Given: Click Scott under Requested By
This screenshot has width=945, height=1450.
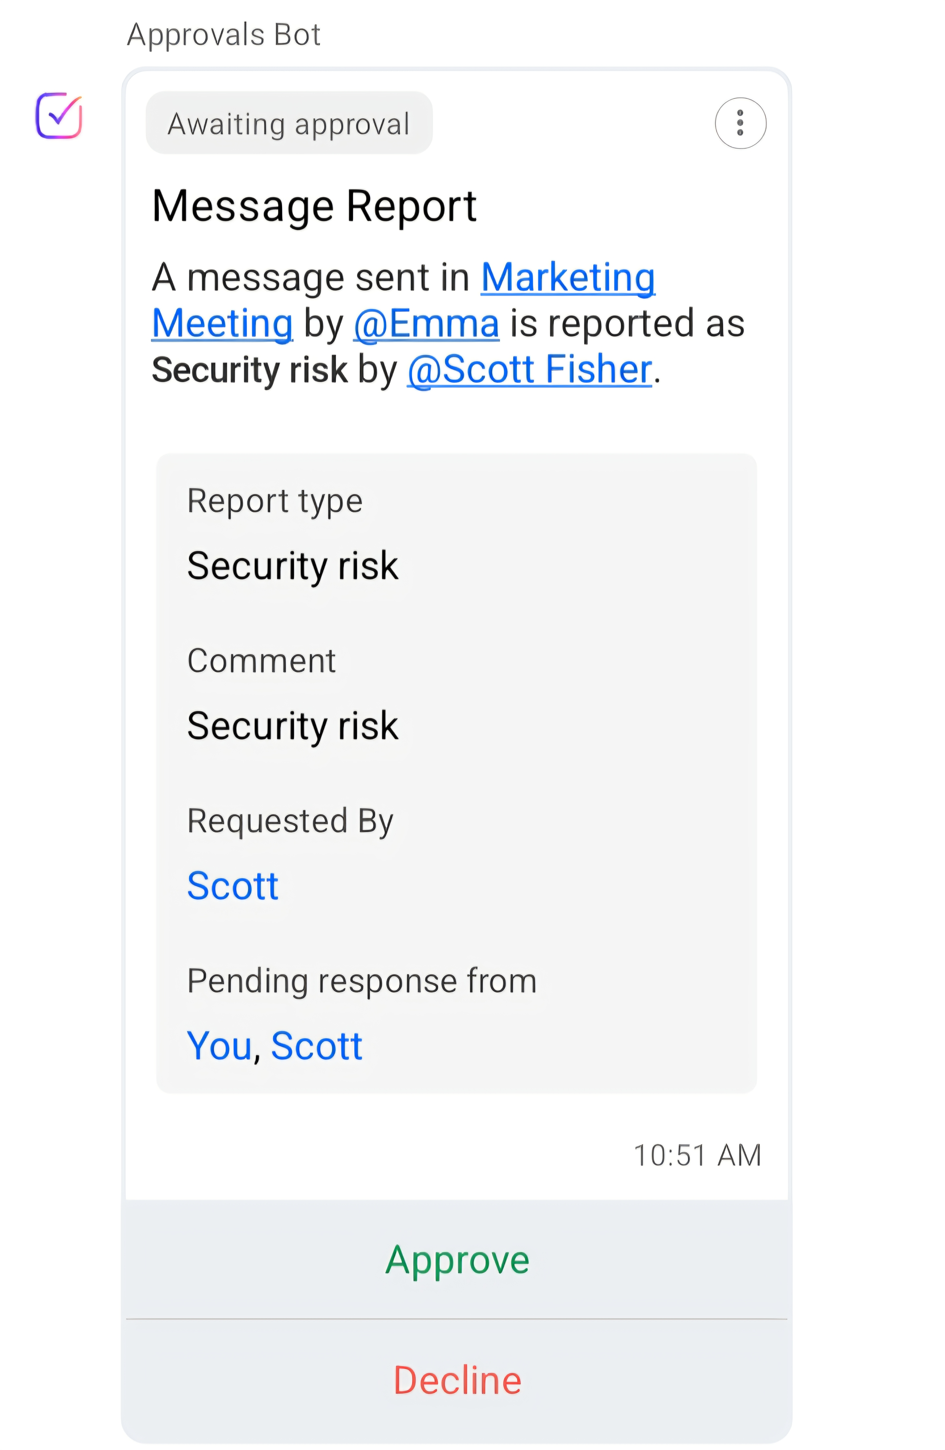Looking at the screenshot, I should (232, 885).
